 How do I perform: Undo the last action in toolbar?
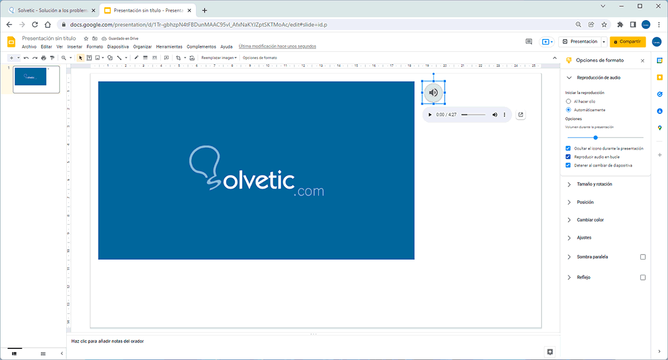point(26,58)
